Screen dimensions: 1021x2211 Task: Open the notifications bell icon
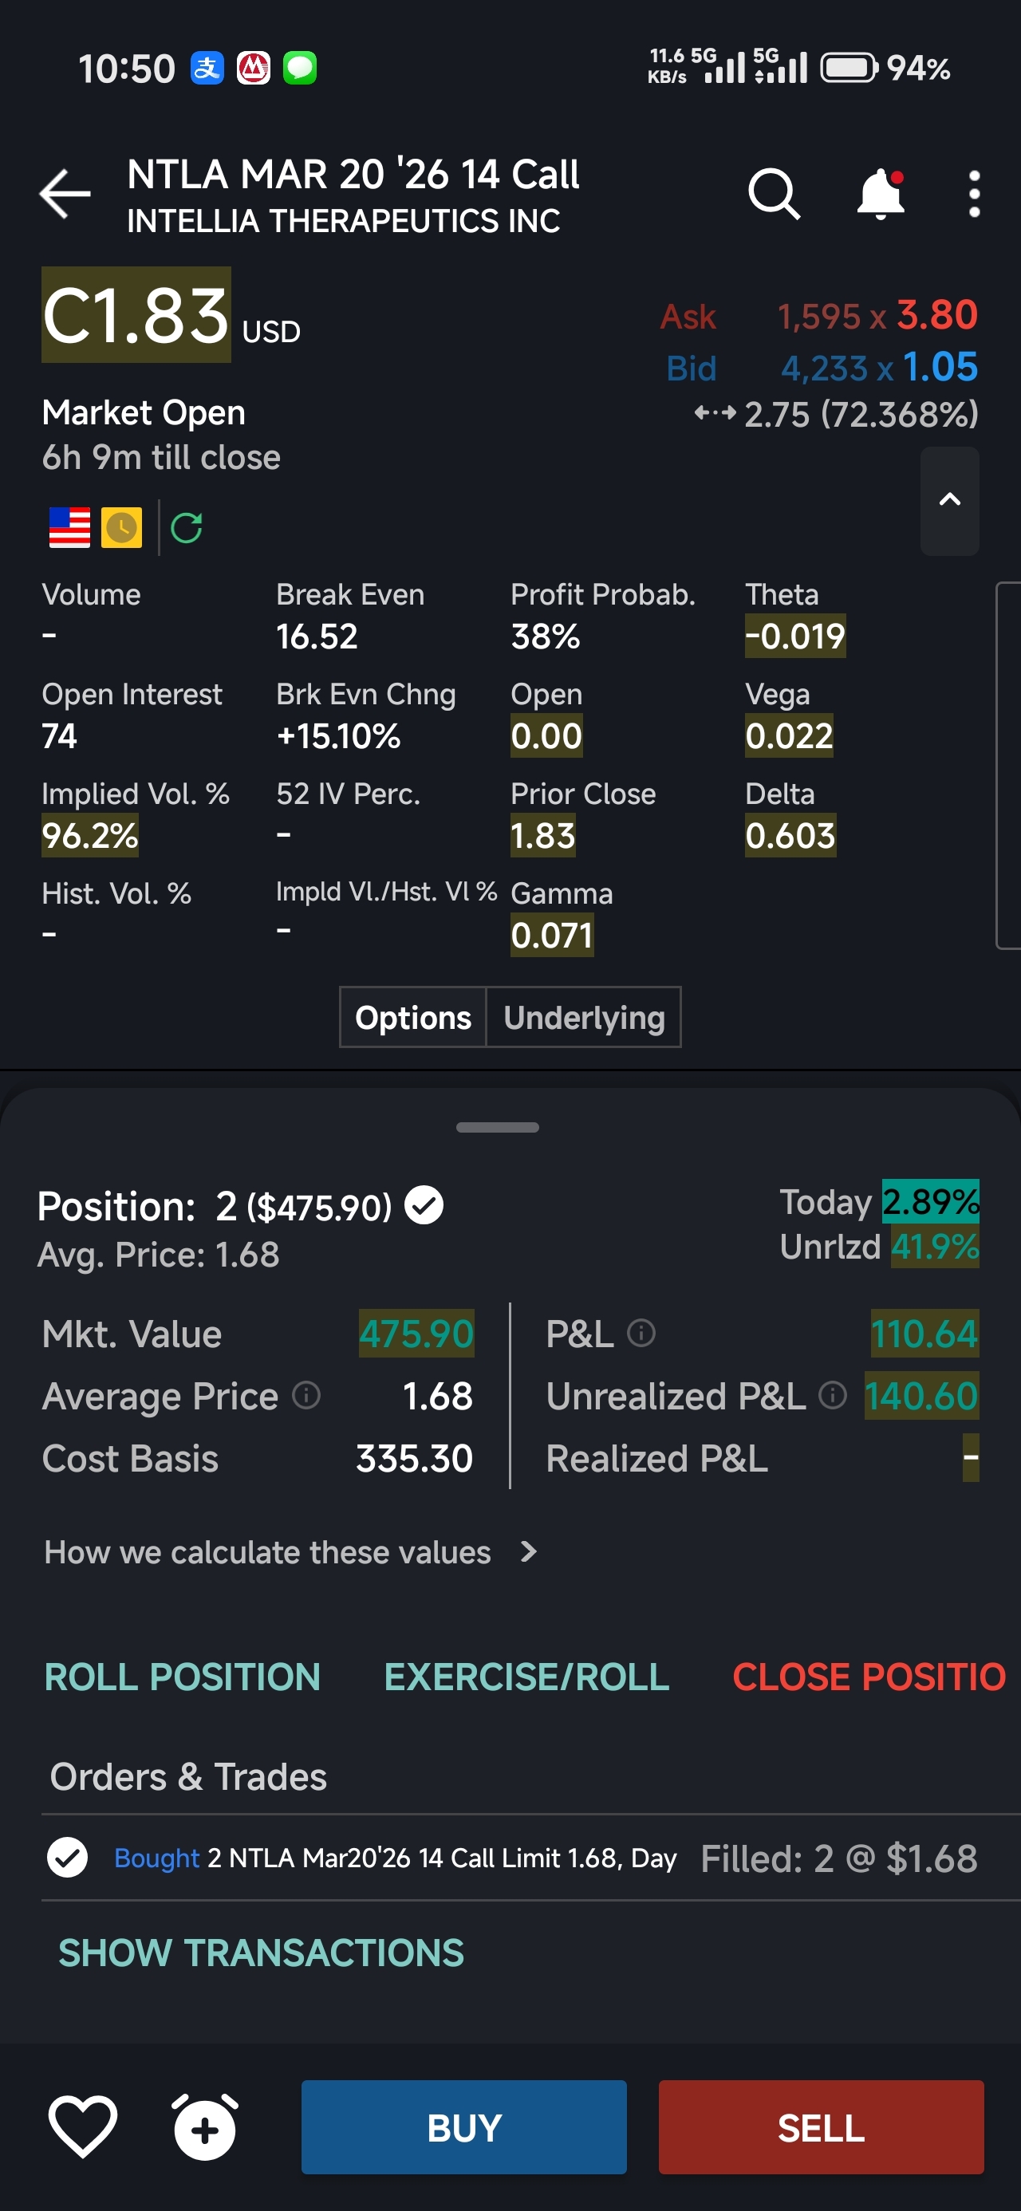click(881, 194)
